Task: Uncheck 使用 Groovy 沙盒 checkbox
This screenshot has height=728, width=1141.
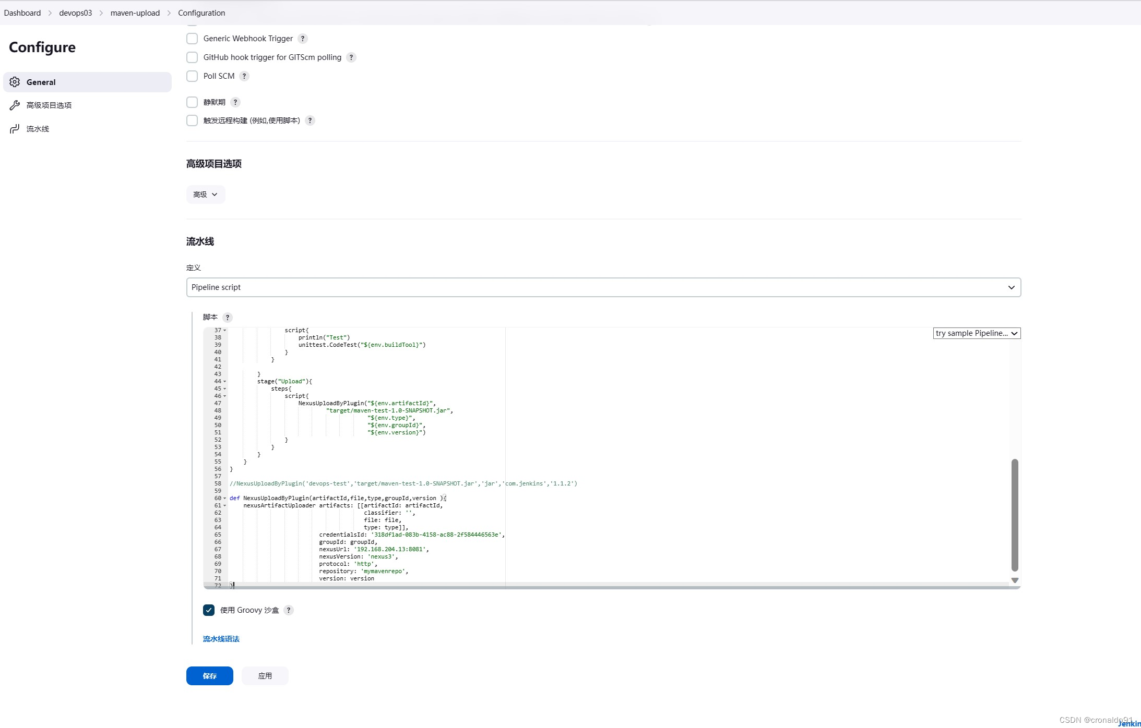Action: [x=209, y=610]
